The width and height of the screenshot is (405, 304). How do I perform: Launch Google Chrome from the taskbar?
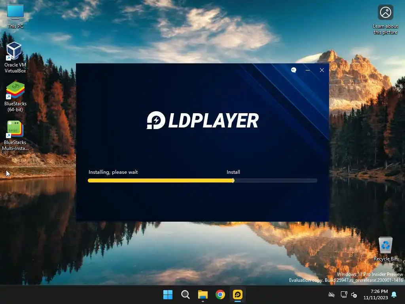pyautogui.click(x=220, y=294)
